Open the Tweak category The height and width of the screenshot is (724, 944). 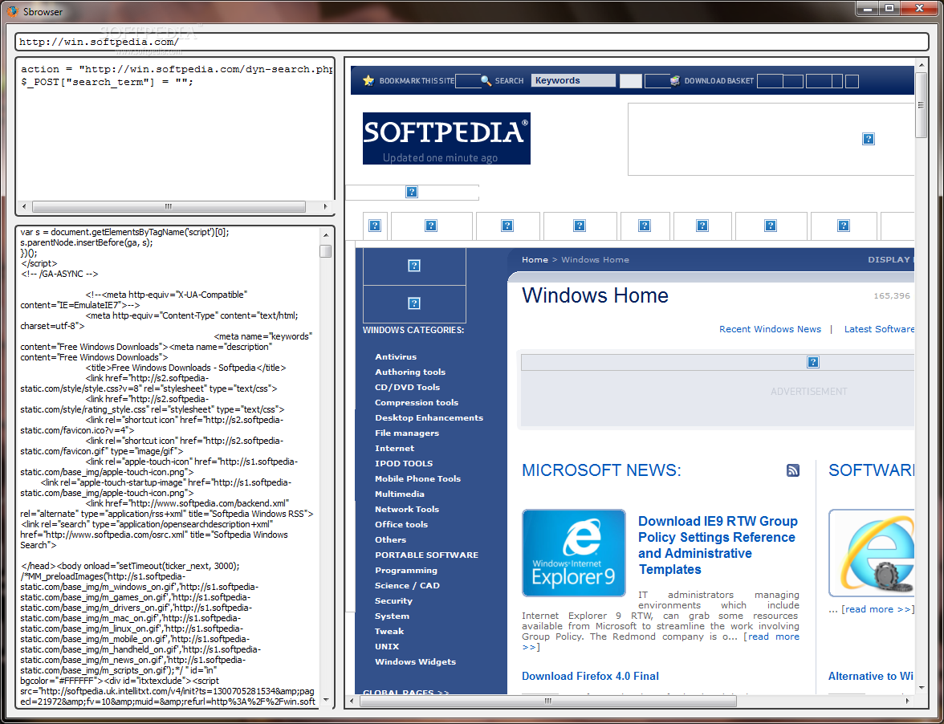coord(389,632)
